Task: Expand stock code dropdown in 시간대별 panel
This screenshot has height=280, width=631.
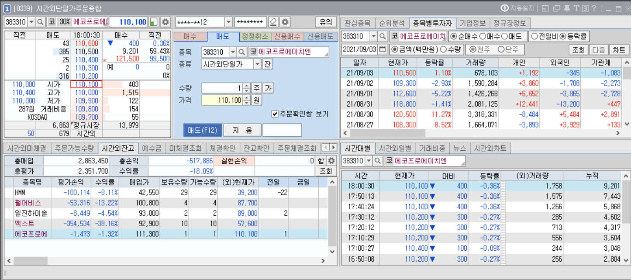Action: coord(369,161)
